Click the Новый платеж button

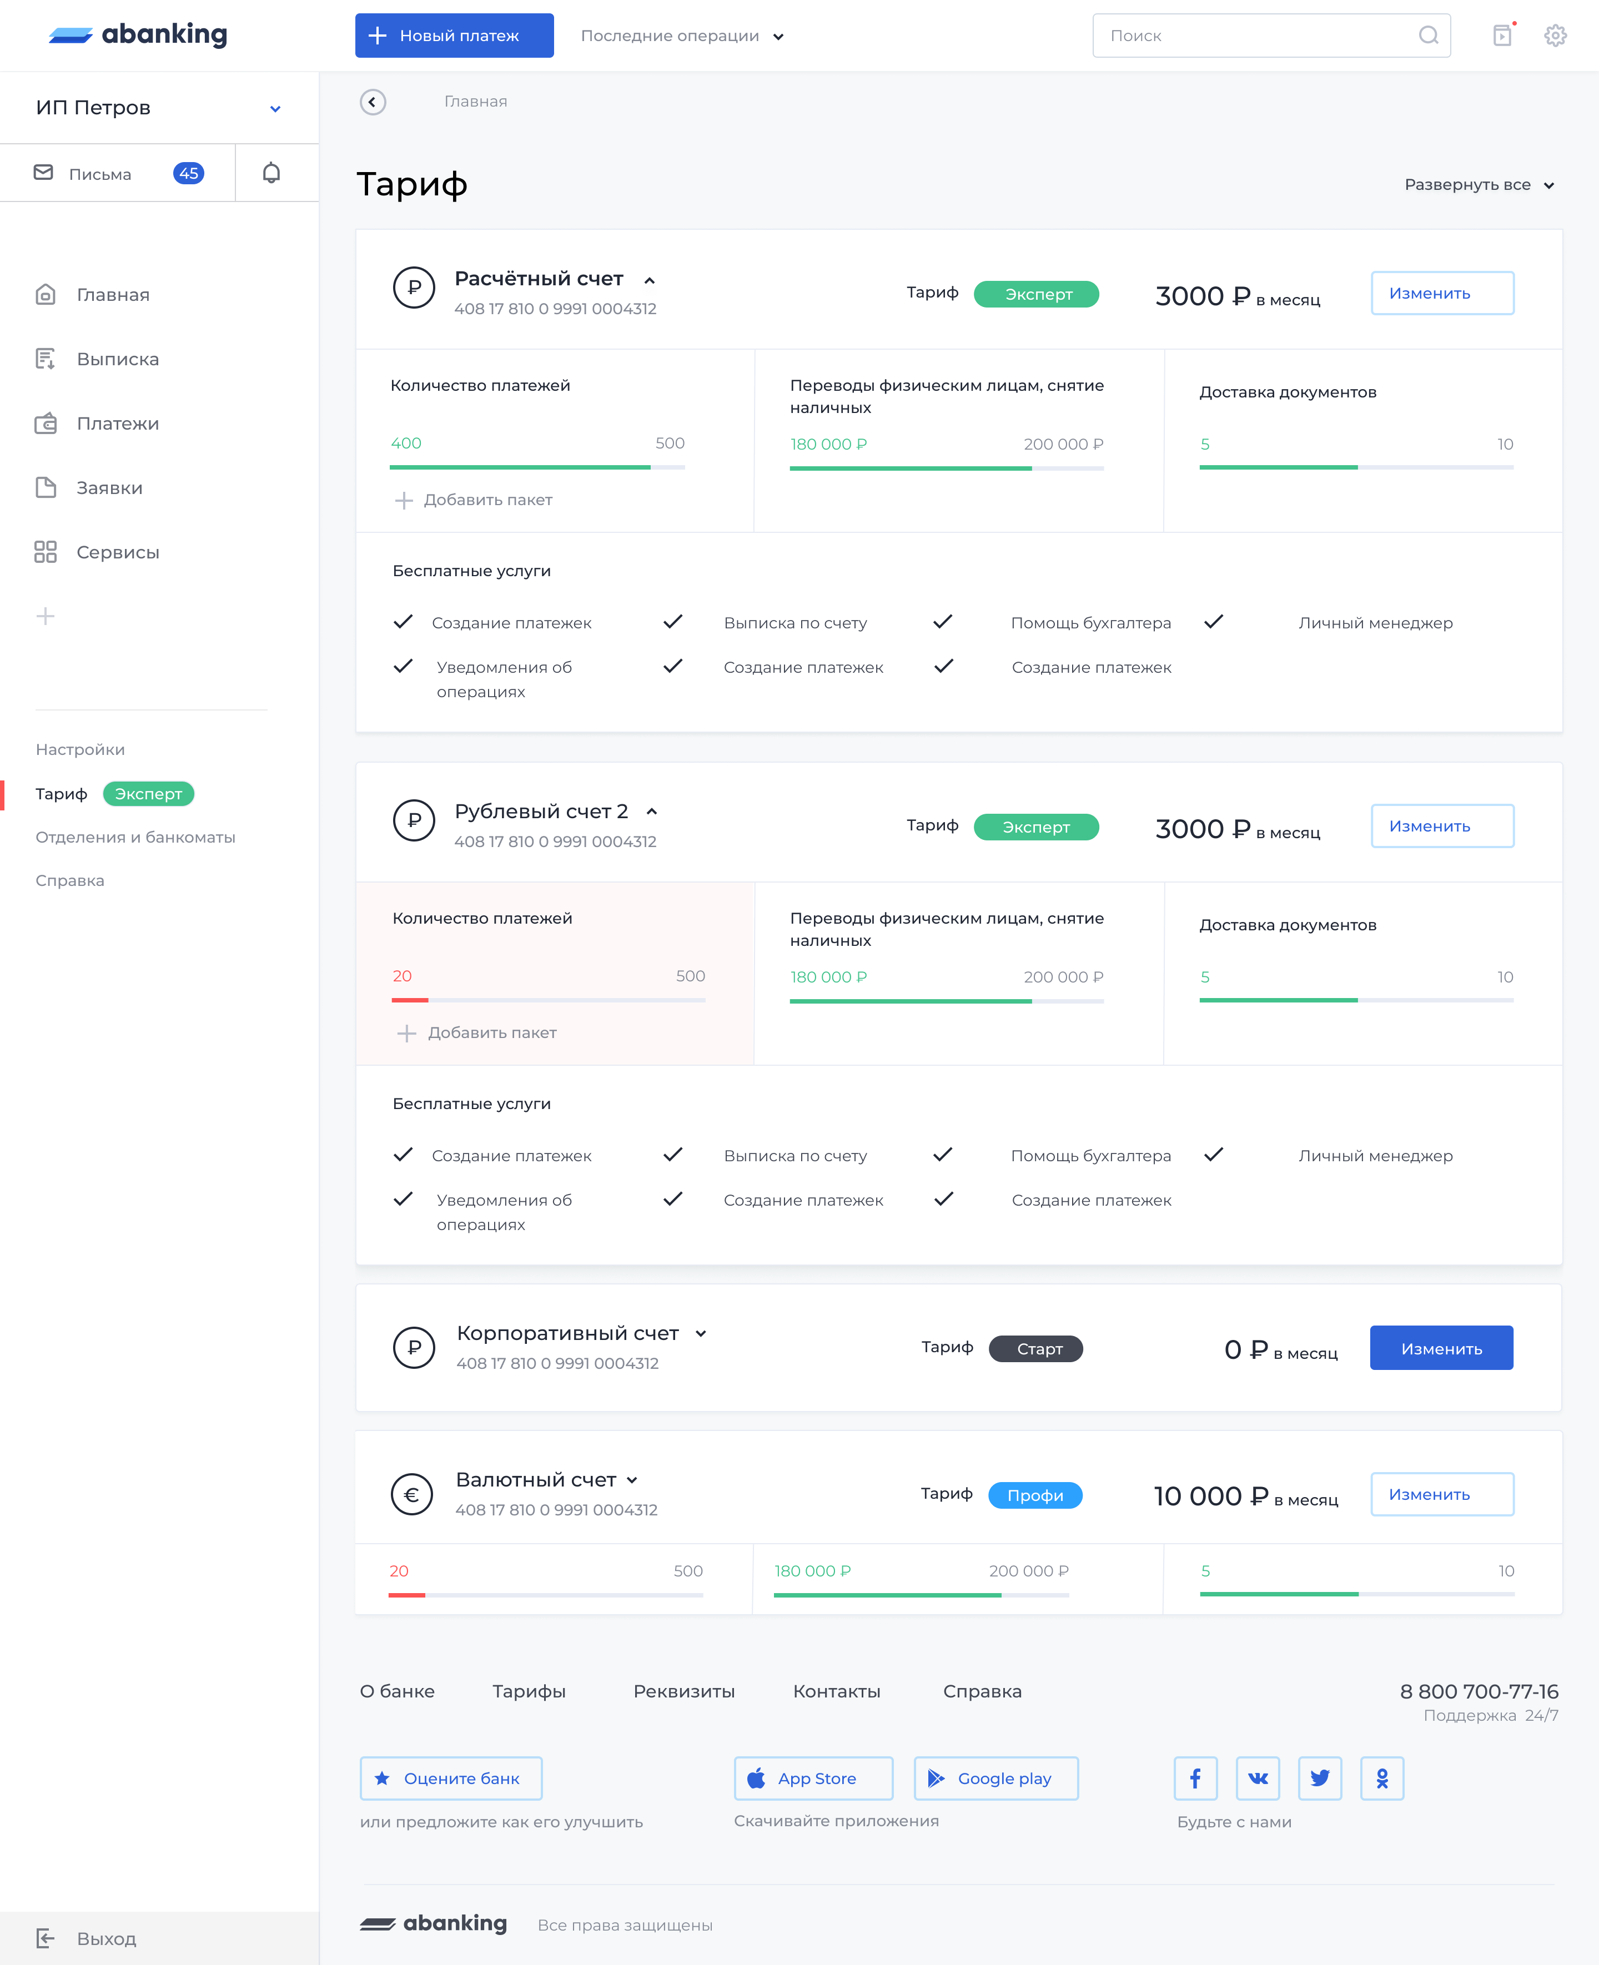coord(455,36)
